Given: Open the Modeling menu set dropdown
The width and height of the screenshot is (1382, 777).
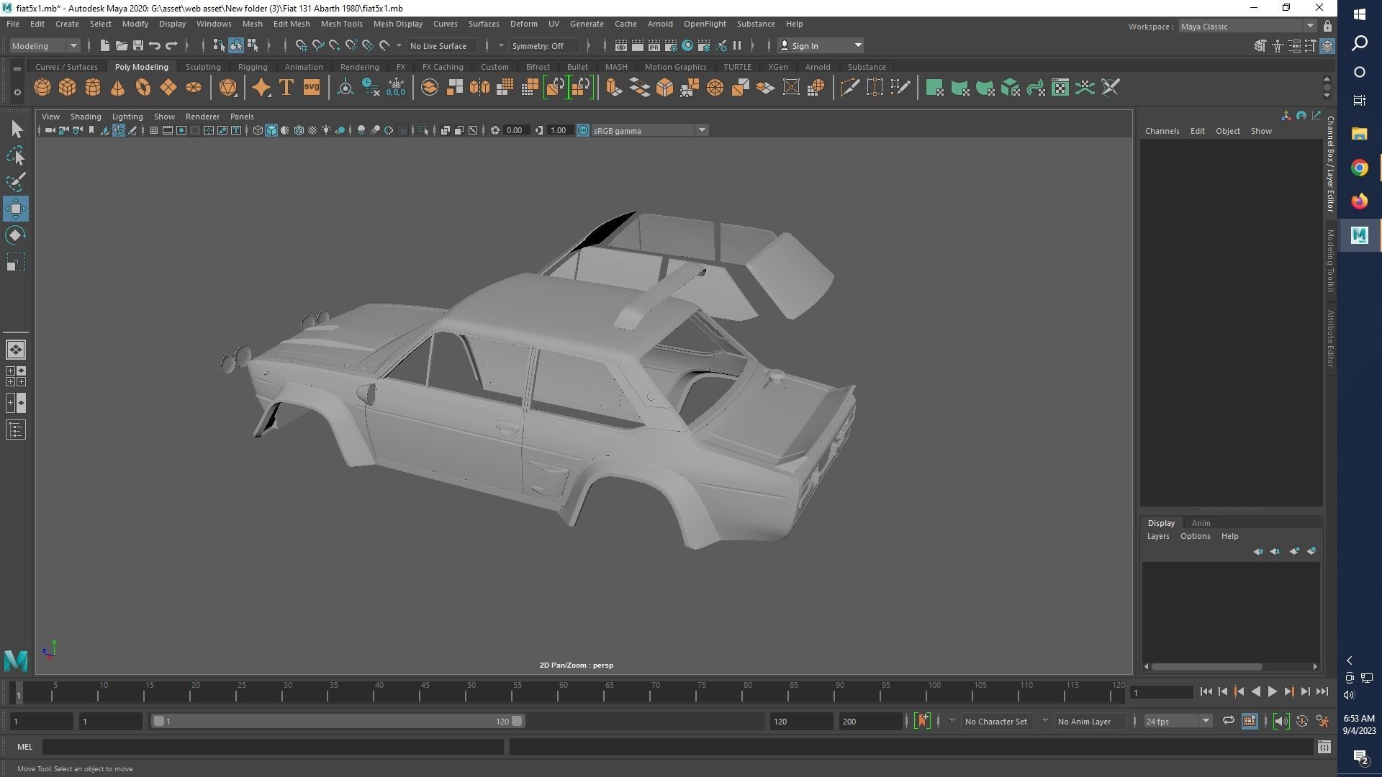Looking at the screenshot, I should click(x=45, y=46).
